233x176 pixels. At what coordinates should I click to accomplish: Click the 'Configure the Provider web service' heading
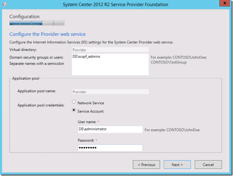pyautogui.click(x=47, y=34)
